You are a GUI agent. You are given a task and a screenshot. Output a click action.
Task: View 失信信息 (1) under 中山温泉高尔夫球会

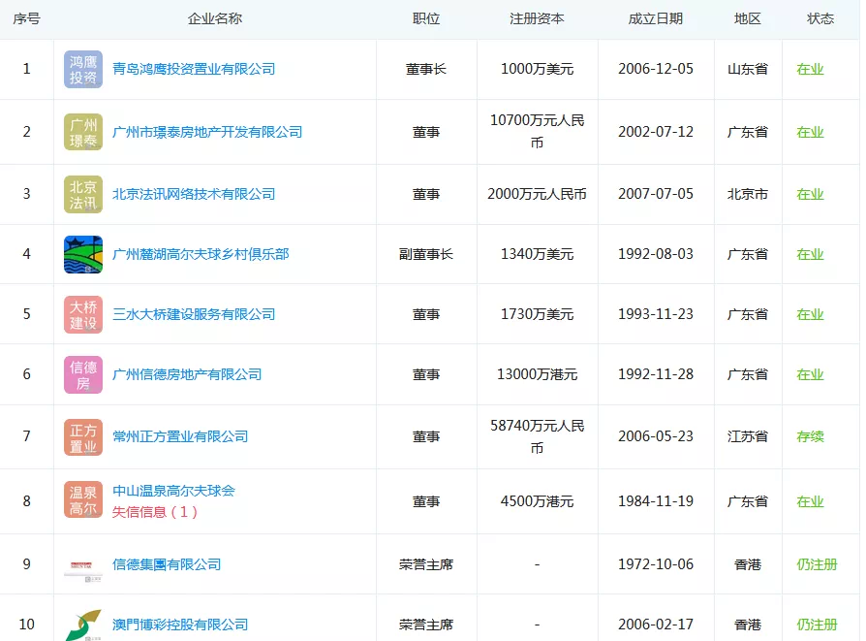(x=155, y=512)
